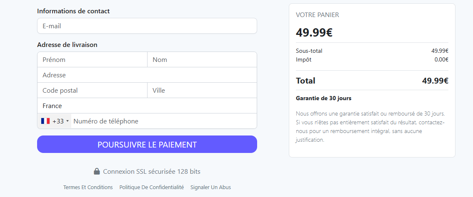Screen dimensions: 473x197
Task: Click the SSL padlock icon
Action: 97,171
